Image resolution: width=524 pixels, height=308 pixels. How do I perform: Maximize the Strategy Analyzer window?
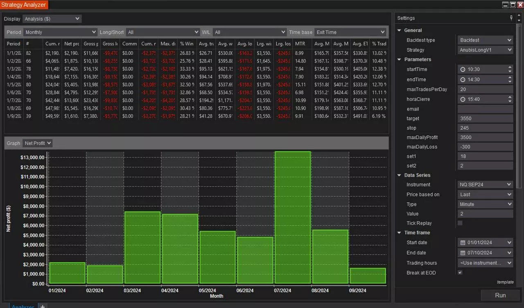point(513,4)
